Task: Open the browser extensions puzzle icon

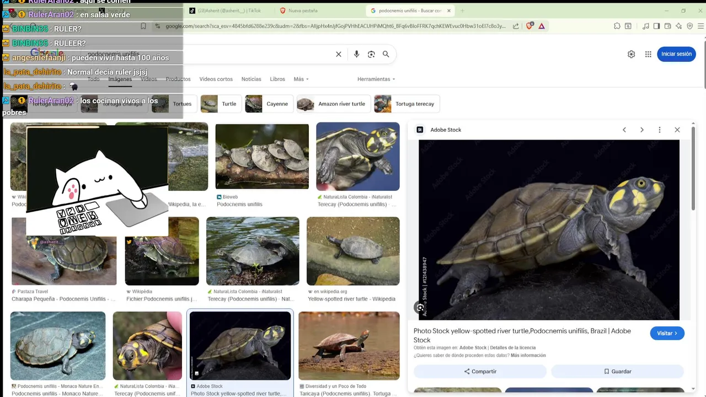Action: click(x=617, y=26)
